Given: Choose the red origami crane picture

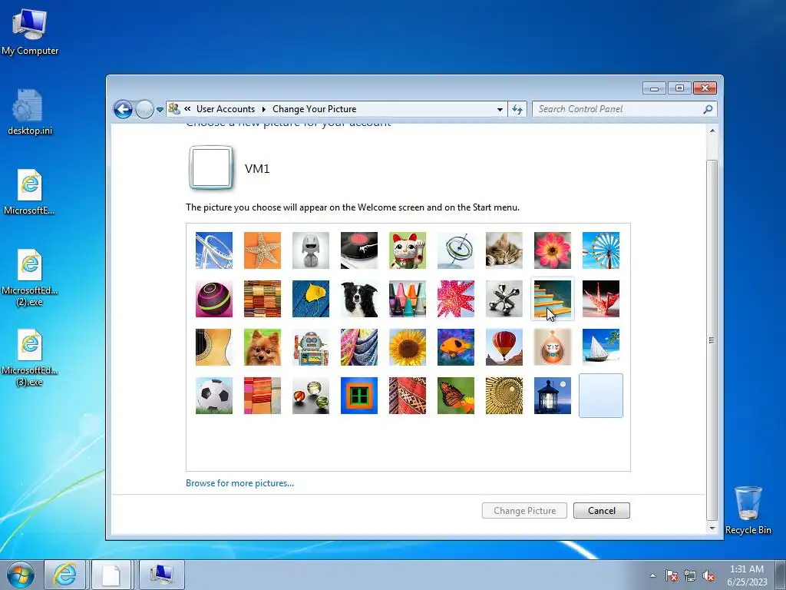Looking at the screenshot, I should coord(601,299).
